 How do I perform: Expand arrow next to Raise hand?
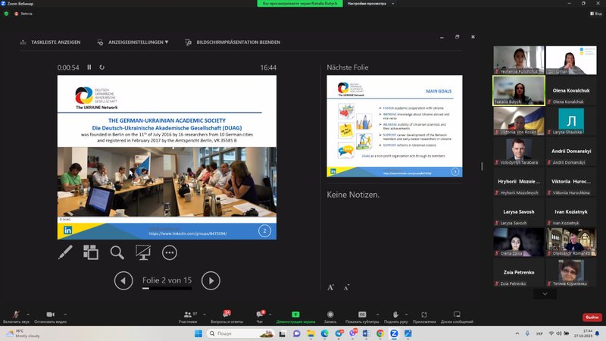pos(406,314)
